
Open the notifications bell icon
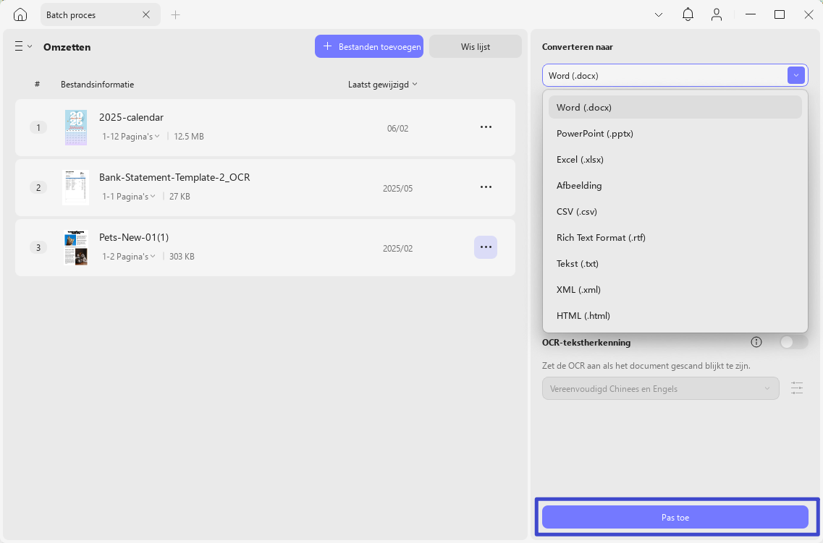click(688, 14)
